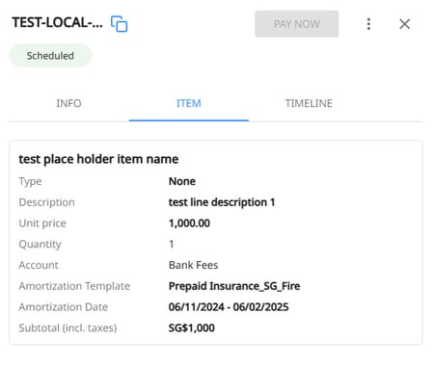Click the Prepaid Insurance_SG_Fire template value
Screen dimensions: 434x366
click(234, 286)
